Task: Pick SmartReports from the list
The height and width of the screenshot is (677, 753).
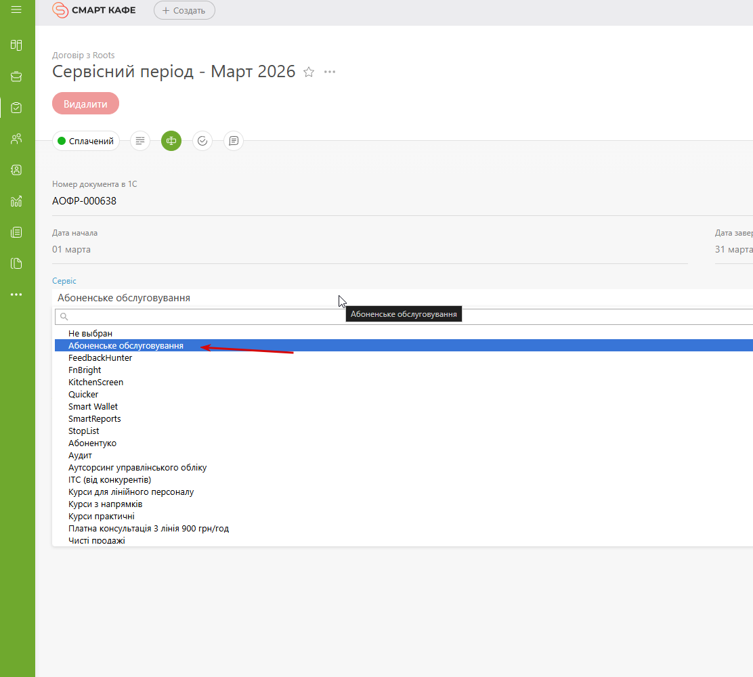Action: tap(404, 418)
